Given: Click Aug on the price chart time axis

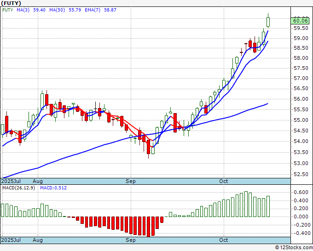Looking at the screenshot, I should click(38, 181).
